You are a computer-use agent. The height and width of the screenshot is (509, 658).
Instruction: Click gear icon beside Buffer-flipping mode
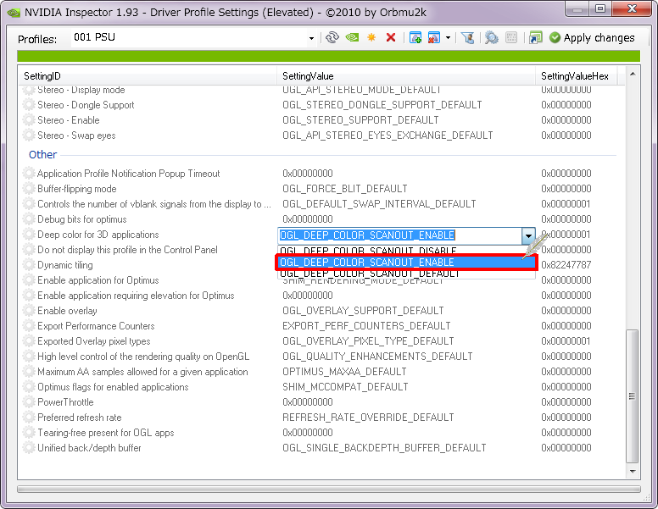(29, 189)
